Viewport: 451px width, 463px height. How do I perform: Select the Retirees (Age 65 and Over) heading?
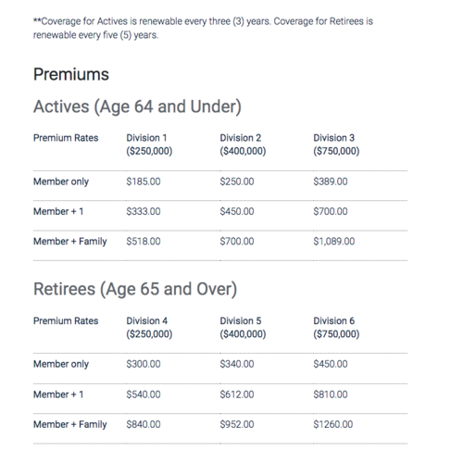[135, 289]
